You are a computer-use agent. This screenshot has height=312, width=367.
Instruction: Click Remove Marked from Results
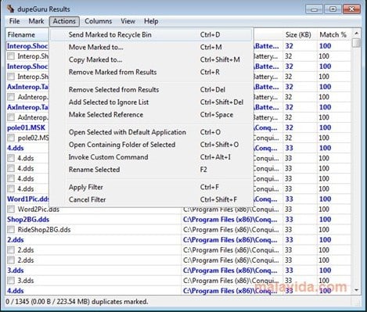coord(151,72)
